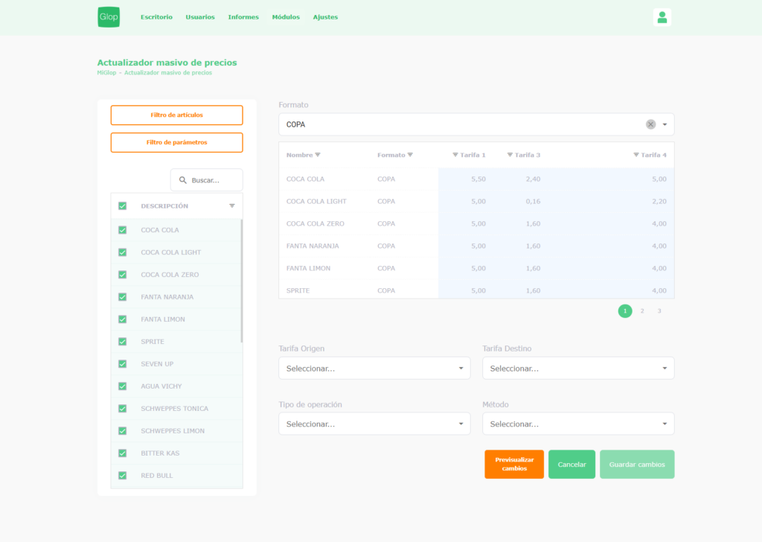Open the Informes menu

click(x=243, y=17)
